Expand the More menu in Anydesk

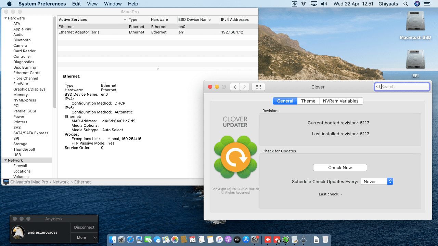(84, 237)
